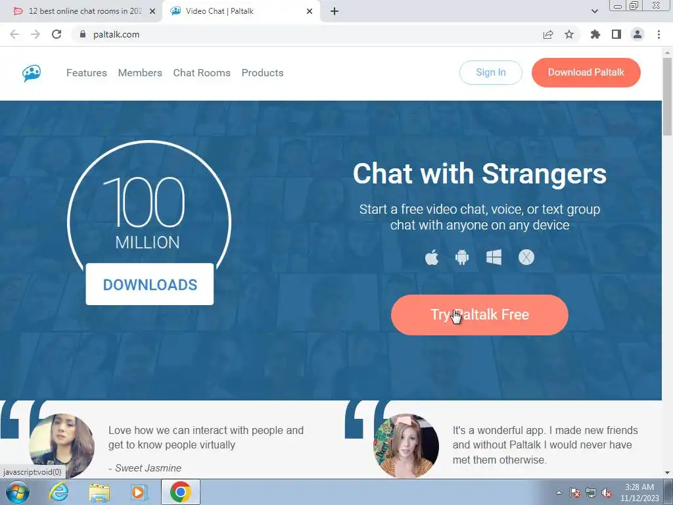The width and height of the screenshot is (673, 505).
Task: Open the Members menu item
Action: pyautogui.click(x=140, y=73)
